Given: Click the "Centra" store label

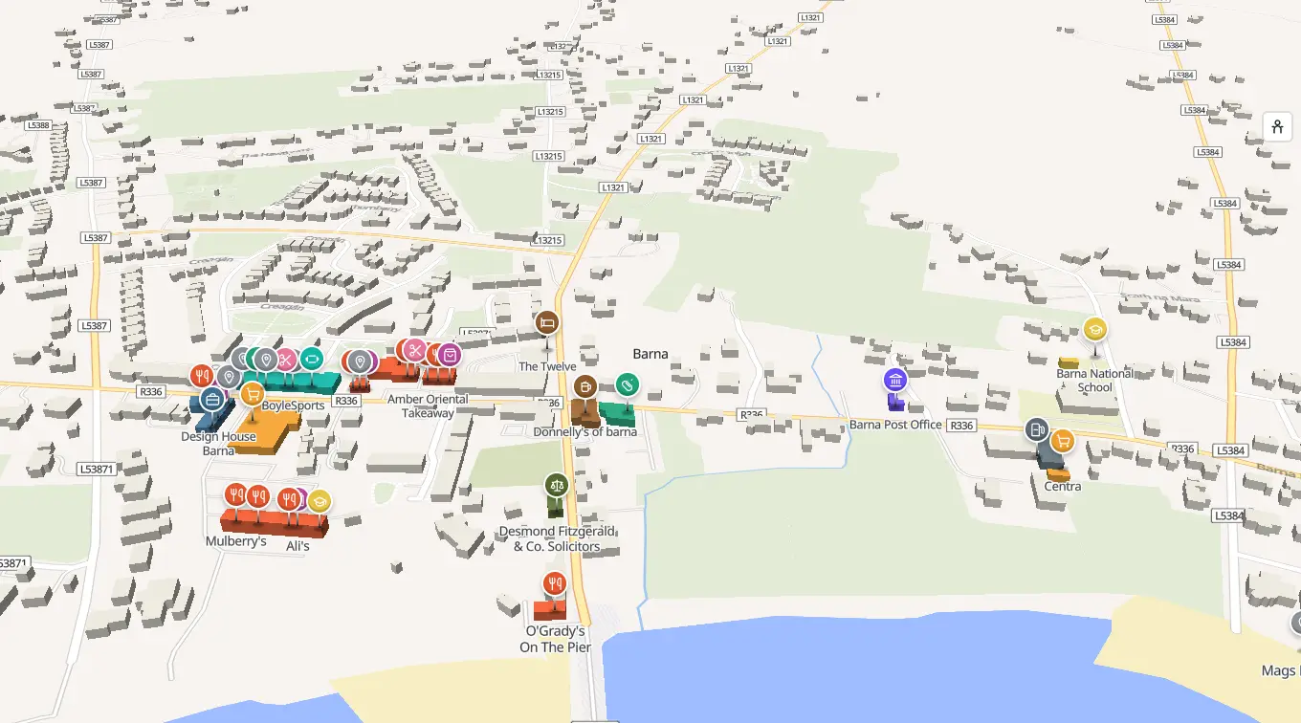Looking at the screenshot, I should coord(1062,486).
